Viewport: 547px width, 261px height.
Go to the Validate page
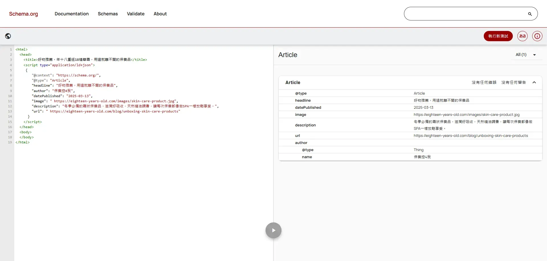tap(136, 14)
